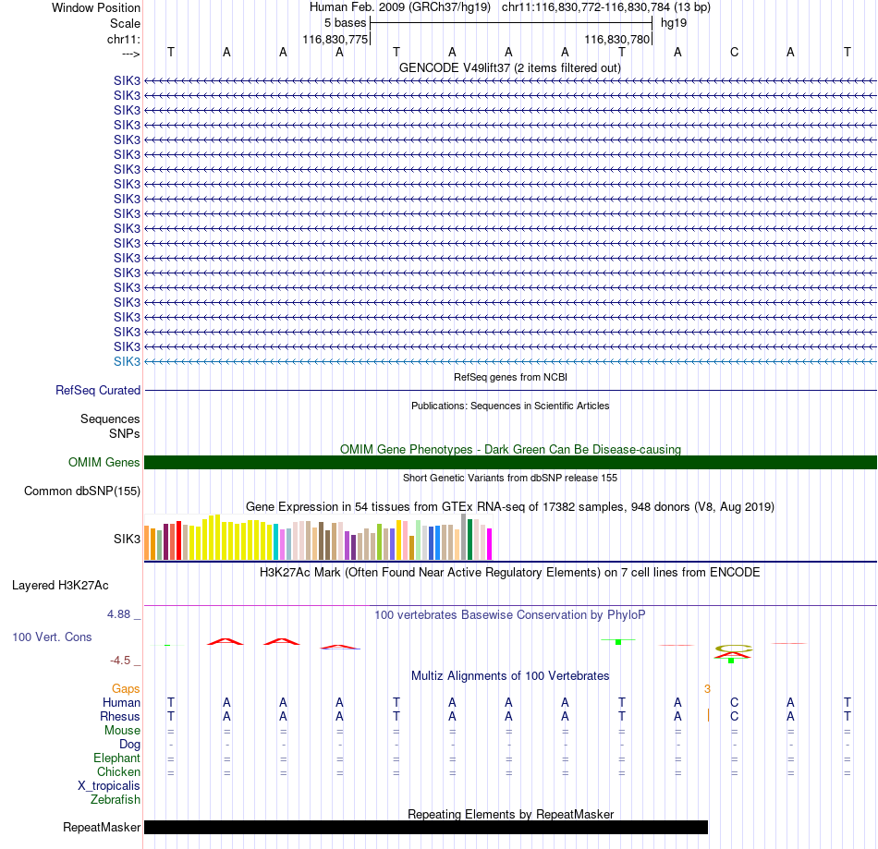Screen dimensions: 878x849
Task: Click the Mouse species row label
Action: tap(123, 731)
